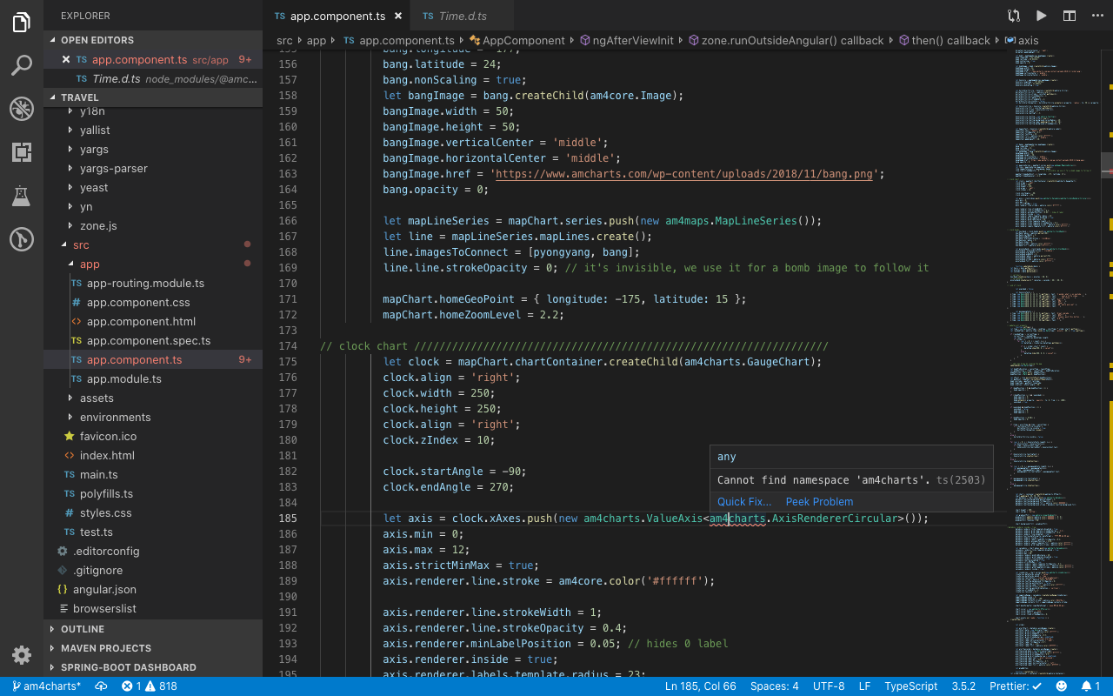Image resolution: width=1113 pixels, height=696 pixels.
Task: Open notifications bell in status bar
Action: point(1090,686)
